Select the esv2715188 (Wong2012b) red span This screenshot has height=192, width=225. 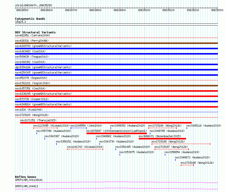point(187,165)
